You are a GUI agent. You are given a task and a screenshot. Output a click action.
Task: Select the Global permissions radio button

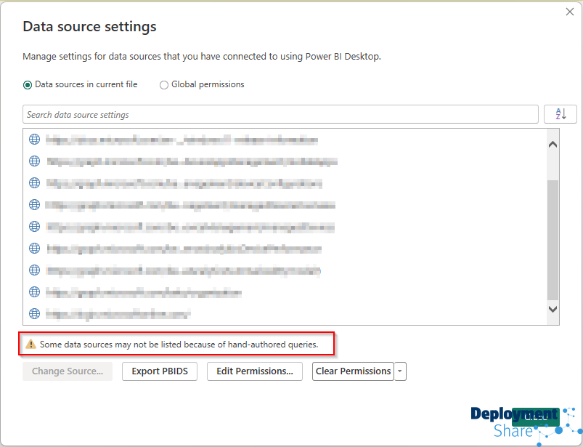pyautogui.click(x=164, y=85)
